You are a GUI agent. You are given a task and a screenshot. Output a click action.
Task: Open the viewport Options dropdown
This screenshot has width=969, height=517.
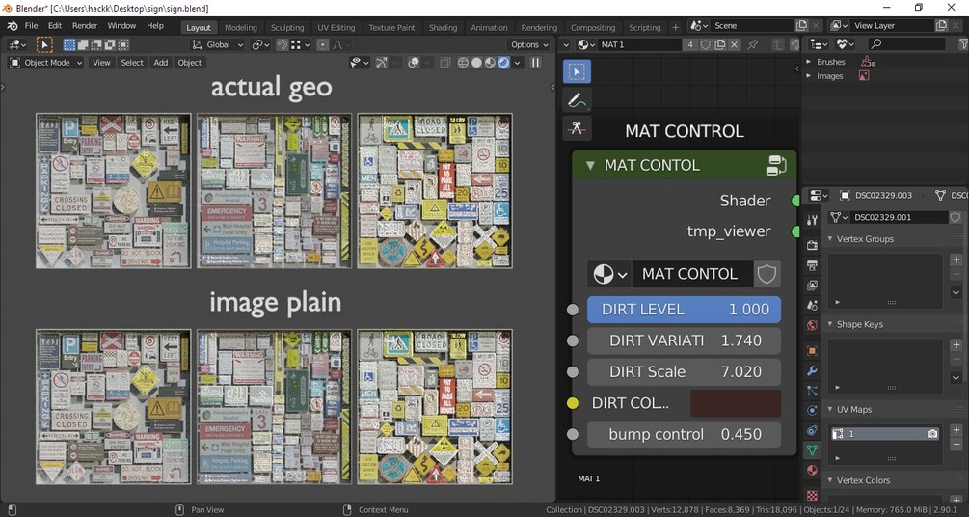[529, 44]
